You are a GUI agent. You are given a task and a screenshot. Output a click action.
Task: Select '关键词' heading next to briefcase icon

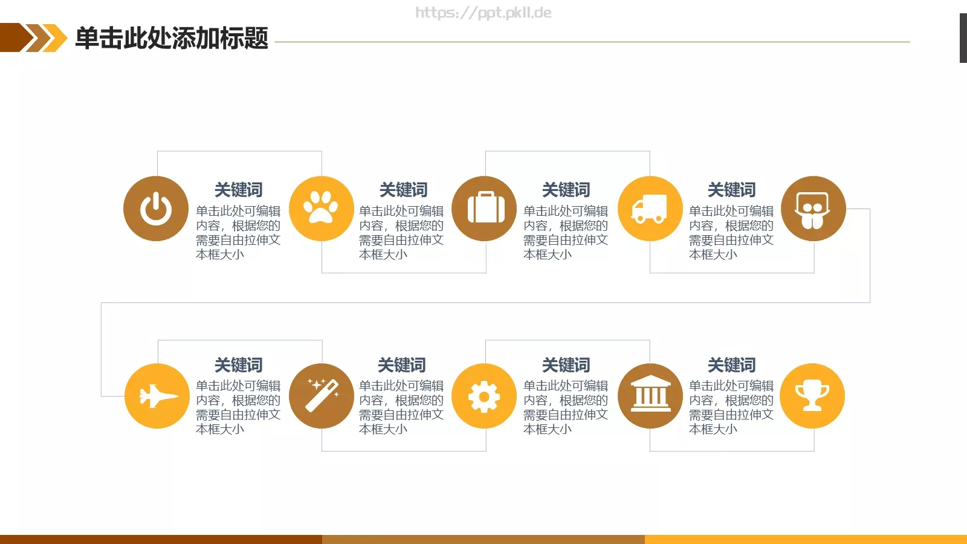[566, 190]
